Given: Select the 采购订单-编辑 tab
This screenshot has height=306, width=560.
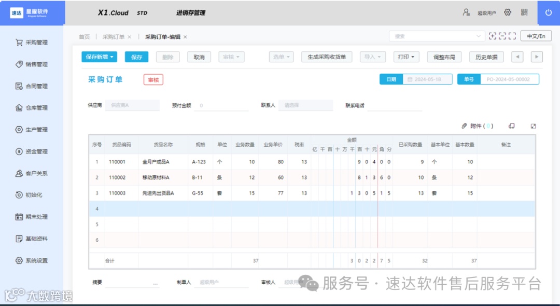Looking at the screenshot, I should click(163, 37).
